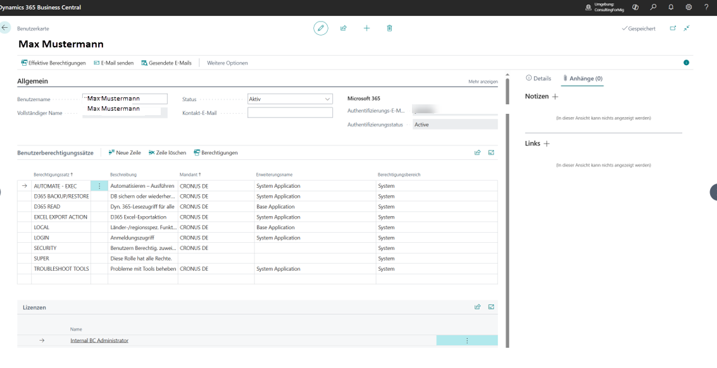The width and height of the screenshot is (717, 368).
Task: Switch to the Details tab
Action: (x=538, y=78)
